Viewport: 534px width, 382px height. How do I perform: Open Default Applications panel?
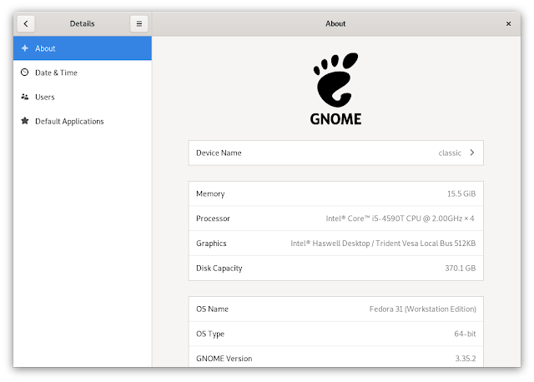pos(83,121)
